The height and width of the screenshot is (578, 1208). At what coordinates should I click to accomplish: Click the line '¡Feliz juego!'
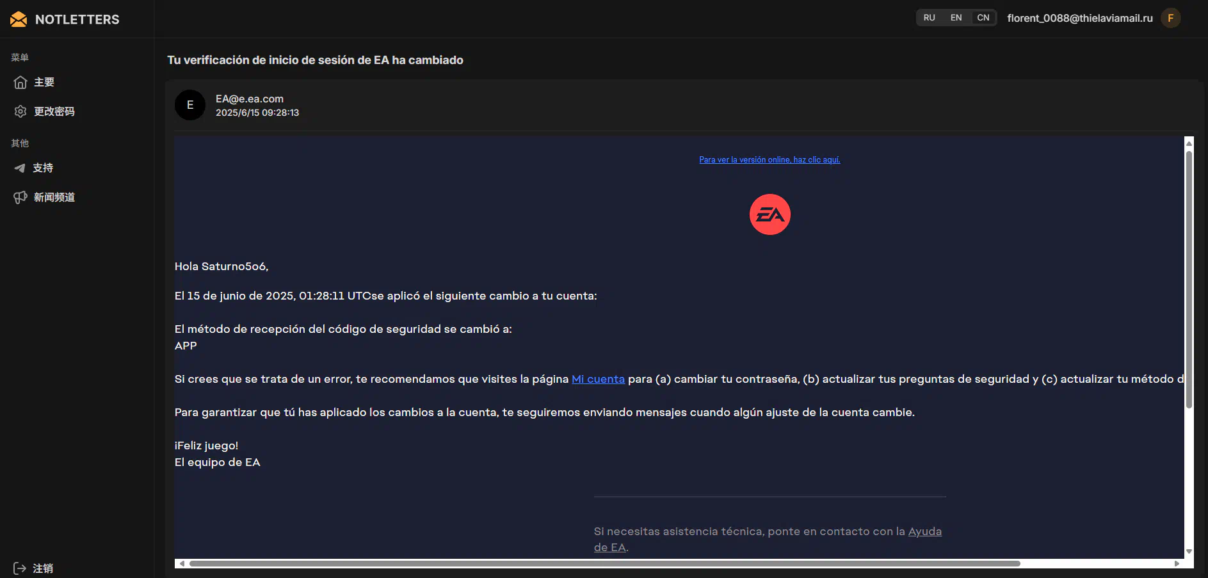click(x=206, y=446)
